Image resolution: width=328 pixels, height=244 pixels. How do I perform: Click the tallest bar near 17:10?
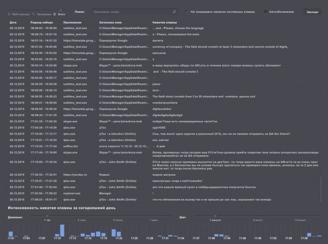(61, 230)
